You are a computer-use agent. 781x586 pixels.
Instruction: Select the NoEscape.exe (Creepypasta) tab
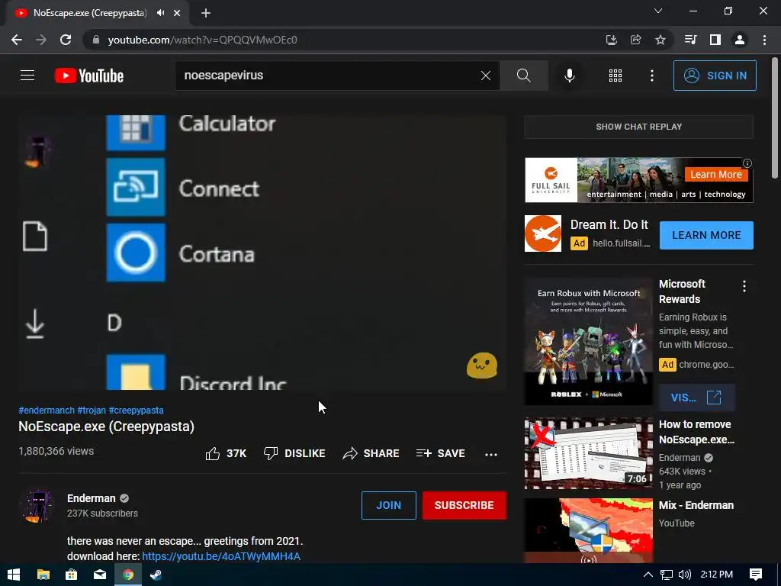click(90, 13)
